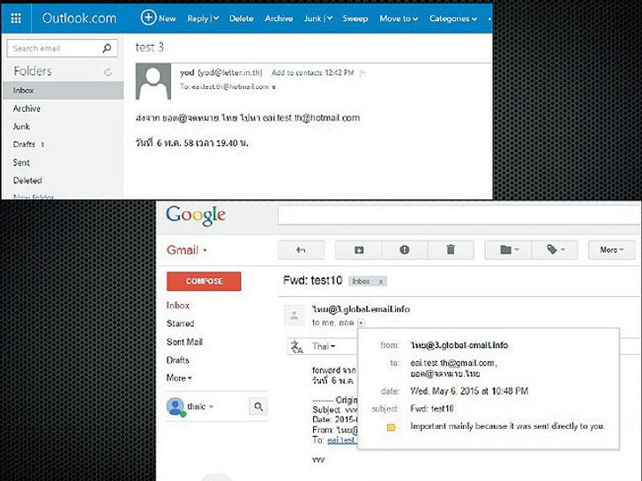
Task: Open the Gmail toolbar More dropdown
Action: (x=612, y=250)
